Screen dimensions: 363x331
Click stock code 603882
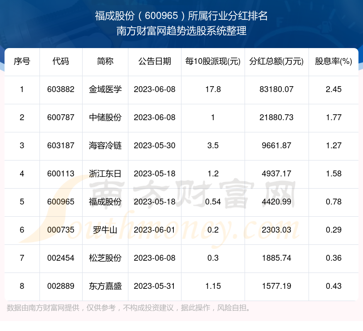60,89
